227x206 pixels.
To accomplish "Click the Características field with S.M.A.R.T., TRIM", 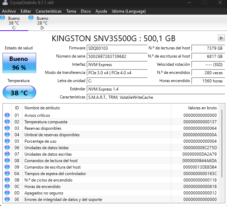I will (x=156, y=97).
